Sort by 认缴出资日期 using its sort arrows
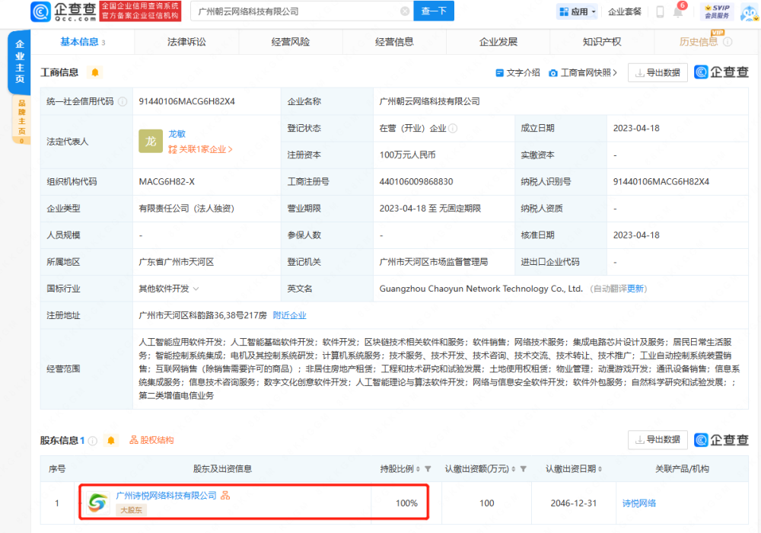Viewport: 761px width, 533px height. (600, 469)
